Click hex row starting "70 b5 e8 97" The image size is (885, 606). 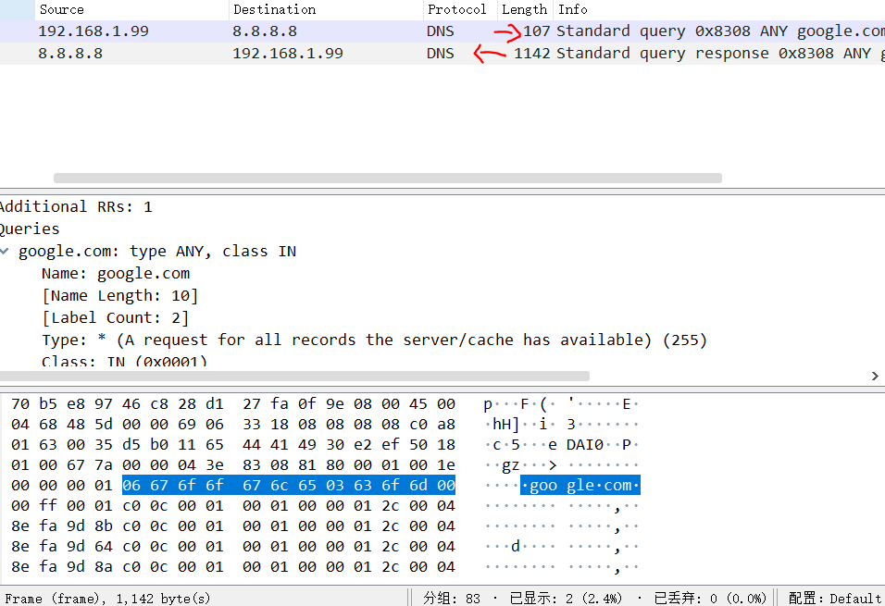(233, 404)
